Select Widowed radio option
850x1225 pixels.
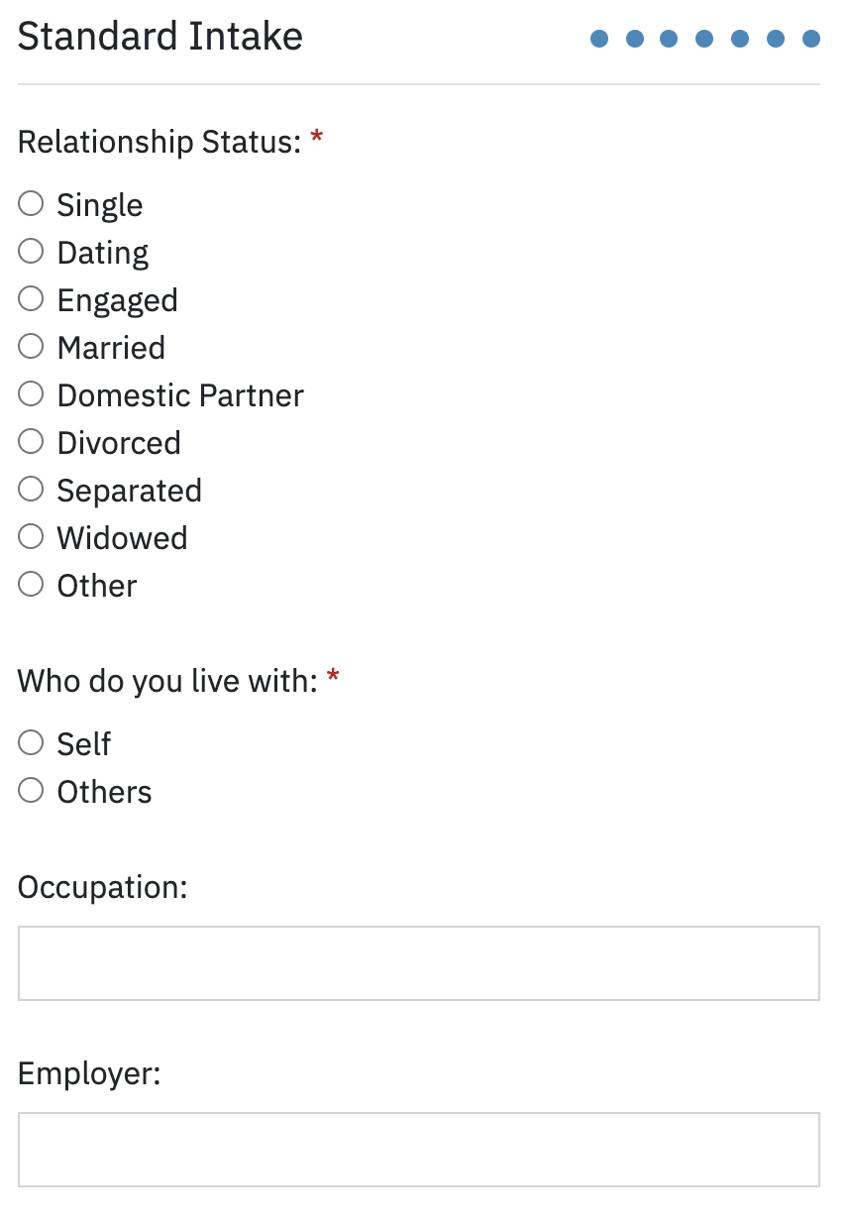click(x=32, y=537)
